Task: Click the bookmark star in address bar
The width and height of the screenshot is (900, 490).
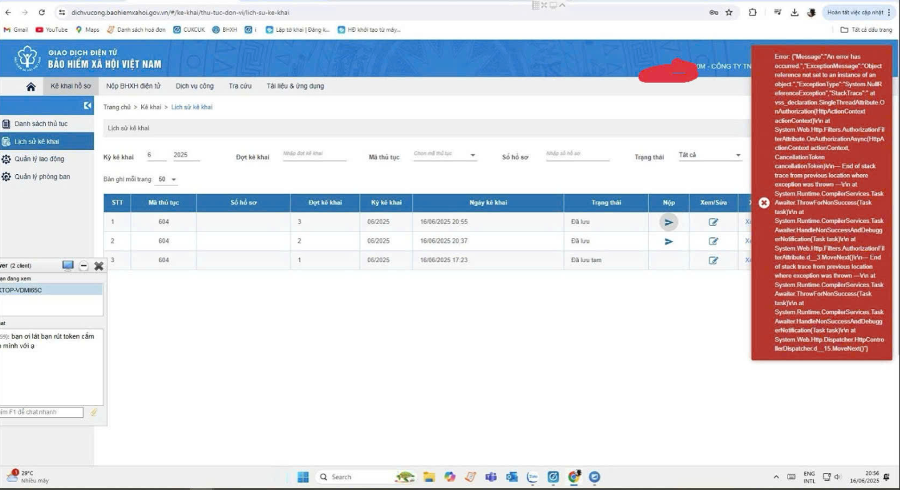Action: 728,12
